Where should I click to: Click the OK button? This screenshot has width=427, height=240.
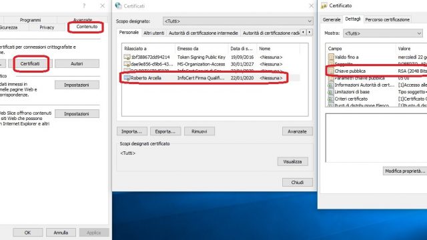(27, 233)
